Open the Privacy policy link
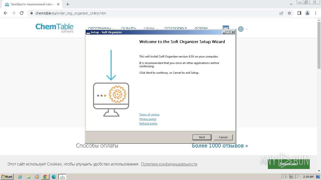The image size is (321, 180). [x=148, y=119]
